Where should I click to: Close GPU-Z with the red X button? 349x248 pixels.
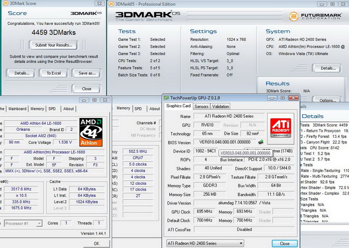[x=293, y=98]
